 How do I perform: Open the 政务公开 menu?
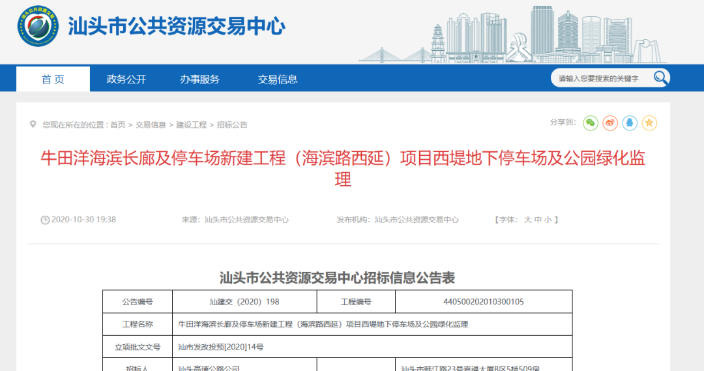126,79
